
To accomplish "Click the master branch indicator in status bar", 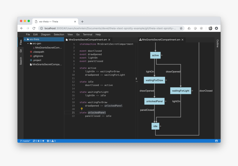I will click(x=25, y=141).
